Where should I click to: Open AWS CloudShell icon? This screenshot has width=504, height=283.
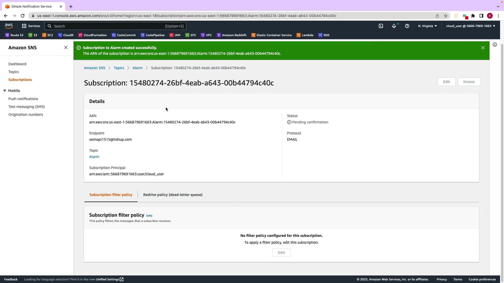[381, 26]
